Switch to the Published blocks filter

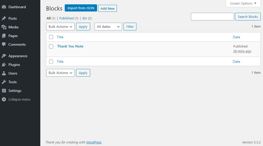pyautogui.click(x=67, y=18)
